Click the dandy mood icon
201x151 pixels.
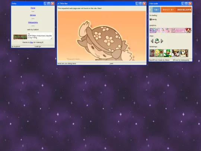point(151,19)
